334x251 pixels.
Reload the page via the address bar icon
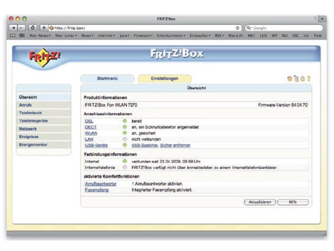pos(238,28)
